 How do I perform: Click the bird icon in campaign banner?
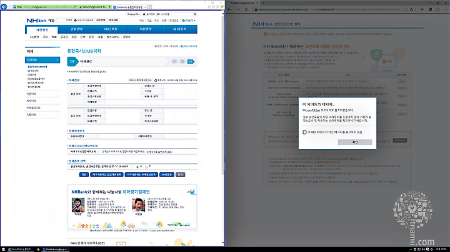[191, 191]
